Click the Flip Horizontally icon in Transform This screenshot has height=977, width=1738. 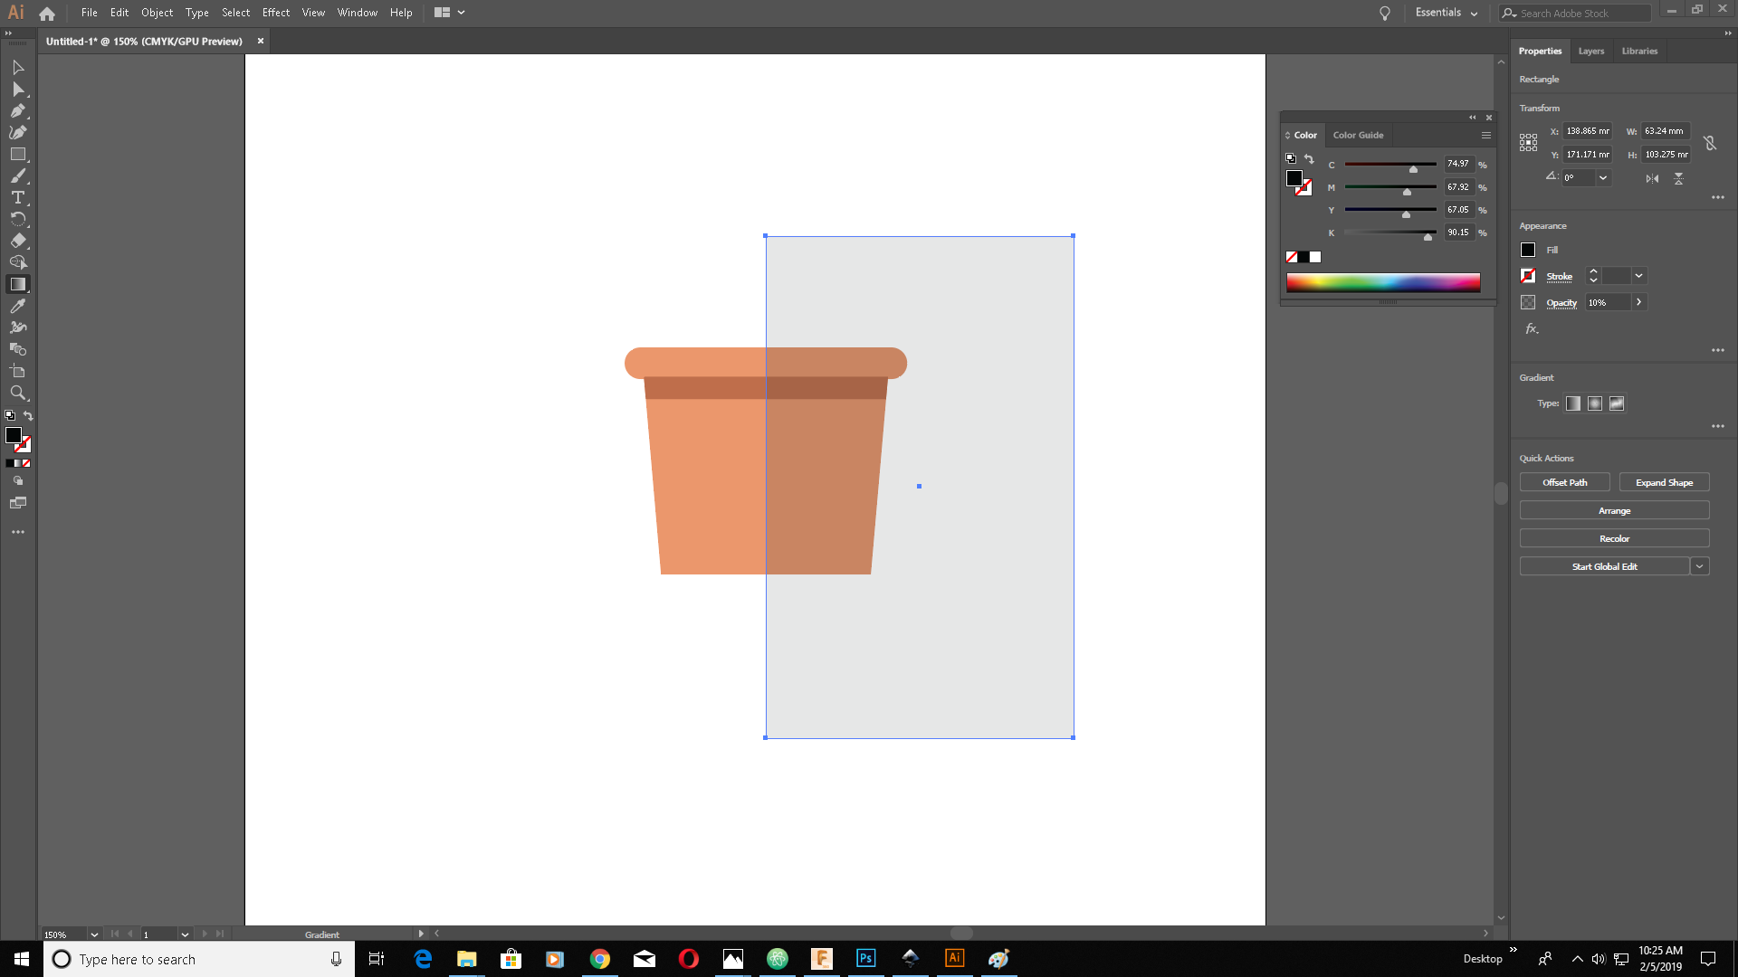1652,178
